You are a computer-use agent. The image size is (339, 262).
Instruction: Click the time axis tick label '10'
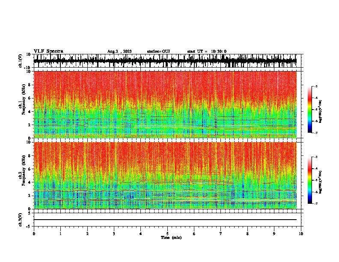301,234
